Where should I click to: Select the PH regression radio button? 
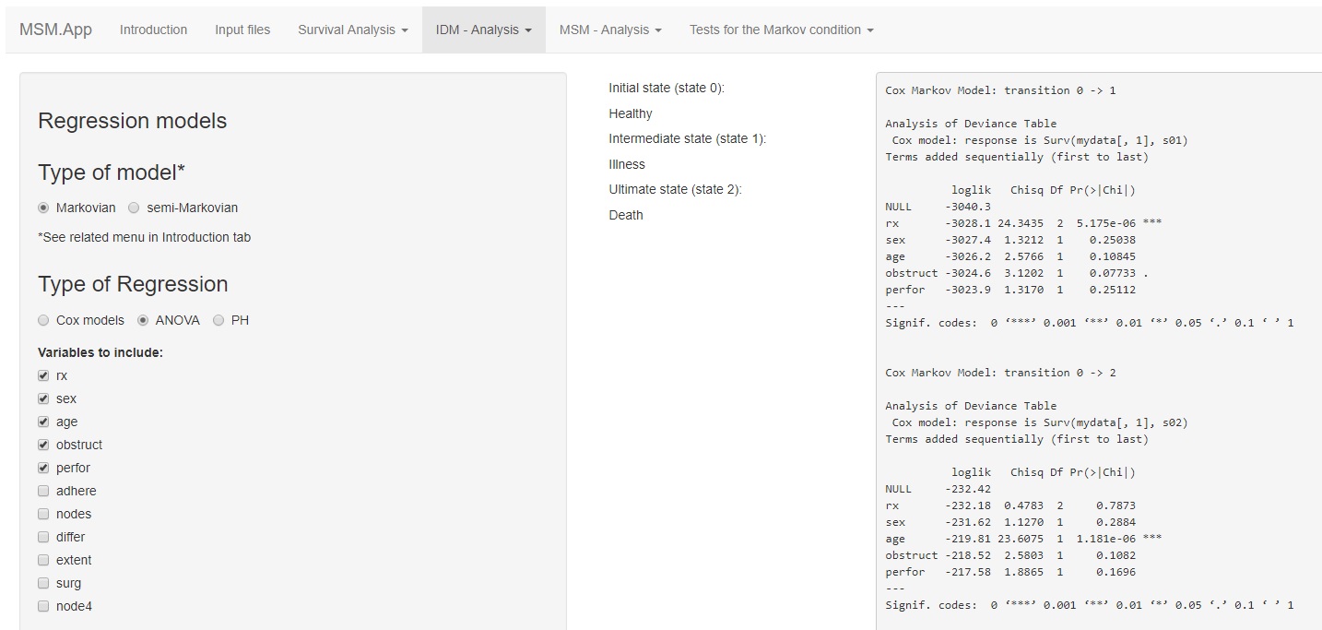218,320
